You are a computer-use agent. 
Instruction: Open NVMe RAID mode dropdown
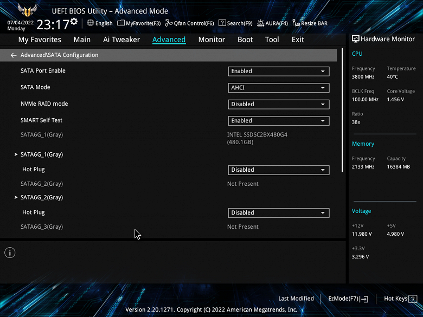[279, 105]
